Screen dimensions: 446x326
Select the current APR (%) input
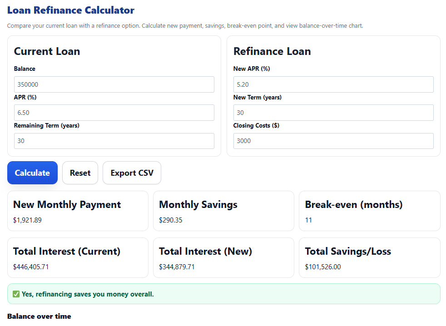coord(114,112)
